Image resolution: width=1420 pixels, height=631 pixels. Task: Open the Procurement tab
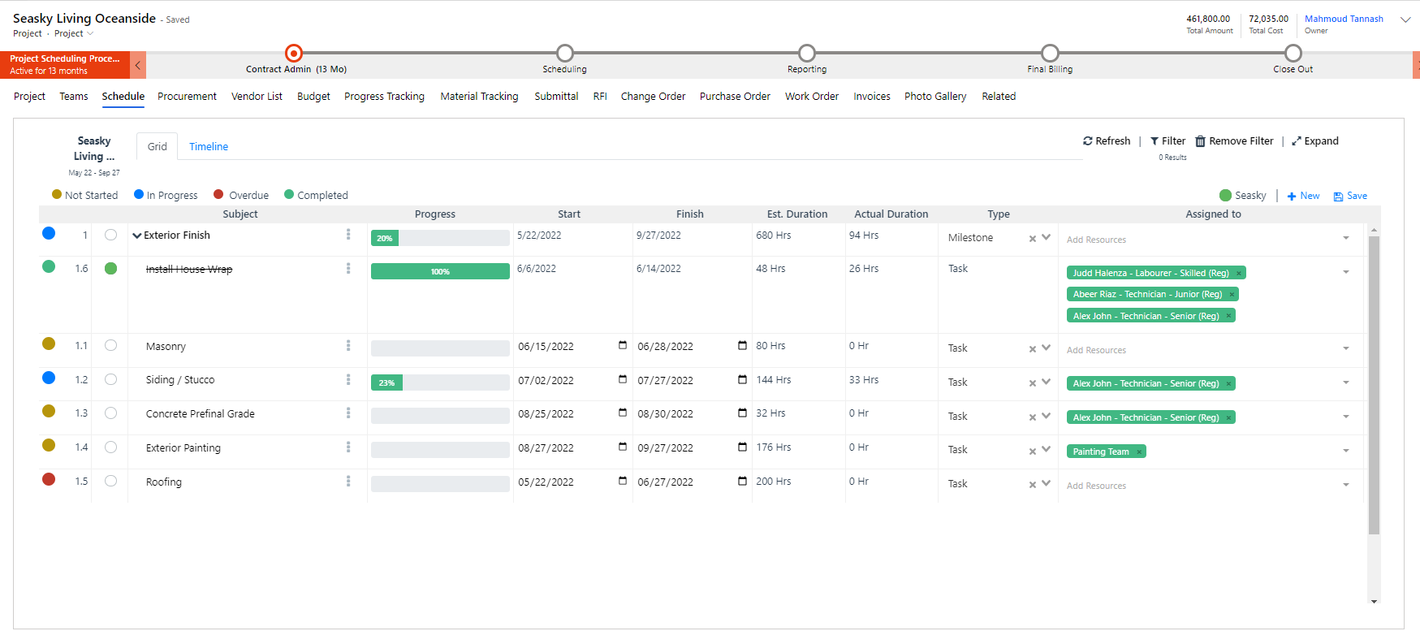187,97
